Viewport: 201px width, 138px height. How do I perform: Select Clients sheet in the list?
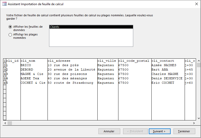91,27
